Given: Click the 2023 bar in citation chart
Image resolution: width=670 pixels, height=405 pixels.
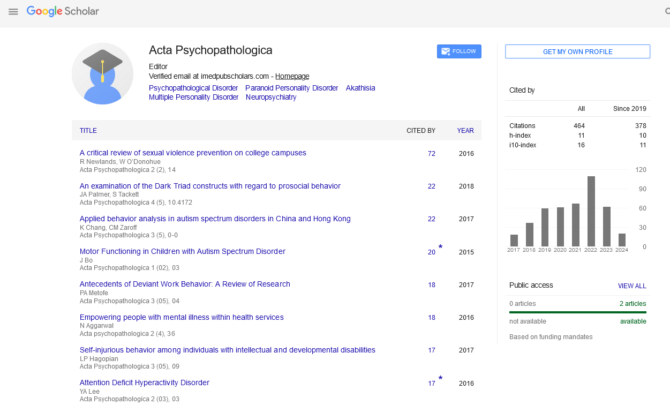Looking at the screenshot, I should tap(606, 227).
